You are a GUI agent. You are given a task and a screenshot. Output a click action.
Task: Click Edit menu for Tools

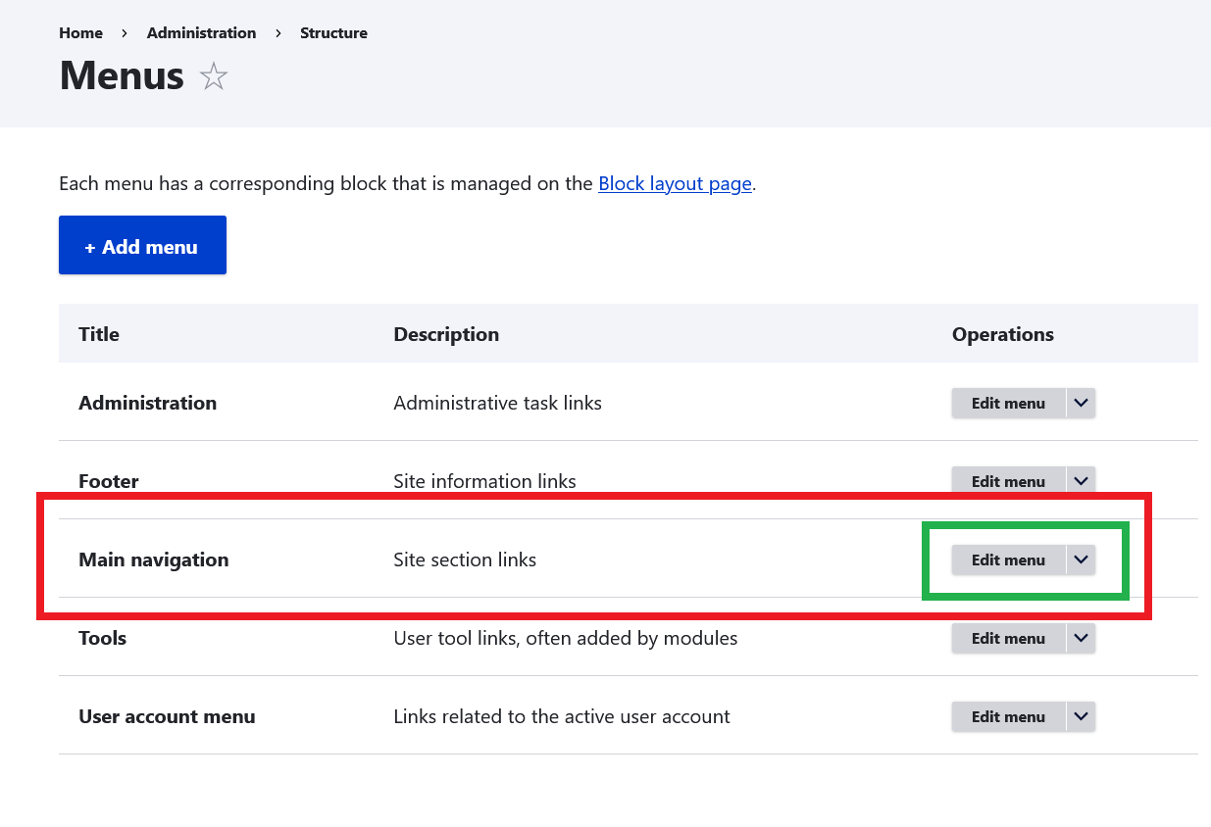click(x=1007, y=638)
